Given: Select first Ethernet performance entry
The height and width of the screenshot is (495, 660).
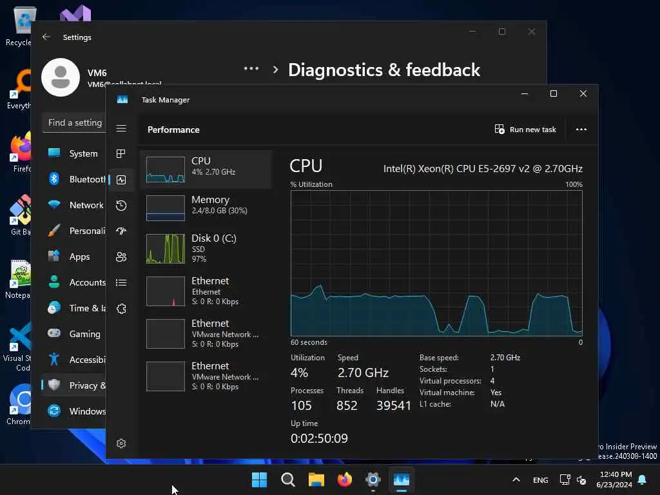Looking at the screenshot, I should 206,291.
